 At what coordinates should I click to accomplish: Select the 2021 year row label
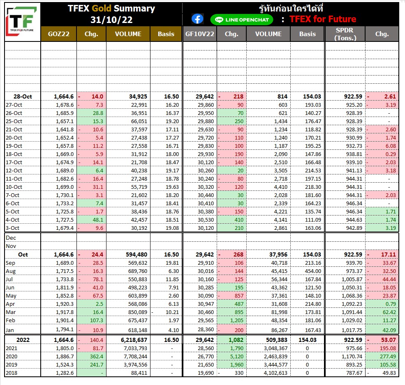click(12, 348)
